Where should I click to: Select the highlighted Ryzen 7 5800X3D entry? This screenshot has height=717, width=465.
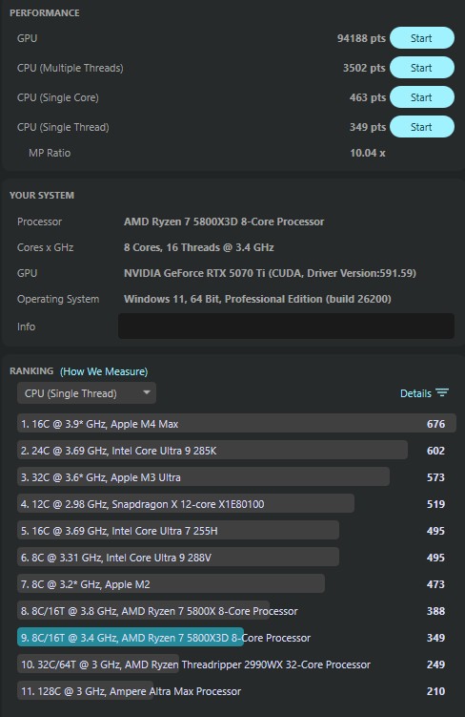pyautogui.click(x=236, y=638)
